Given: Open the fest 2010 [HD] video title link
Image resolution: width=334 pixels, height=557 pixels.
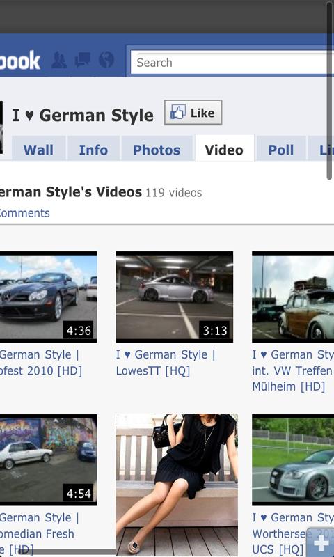Looking at the screenshot, I should pyautogui.click(x=41, y=363).
